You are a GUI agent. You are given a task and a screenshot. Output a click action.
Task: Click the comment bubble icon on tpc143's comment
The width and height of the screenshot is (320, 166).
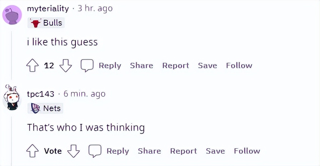tap(95, 151)
